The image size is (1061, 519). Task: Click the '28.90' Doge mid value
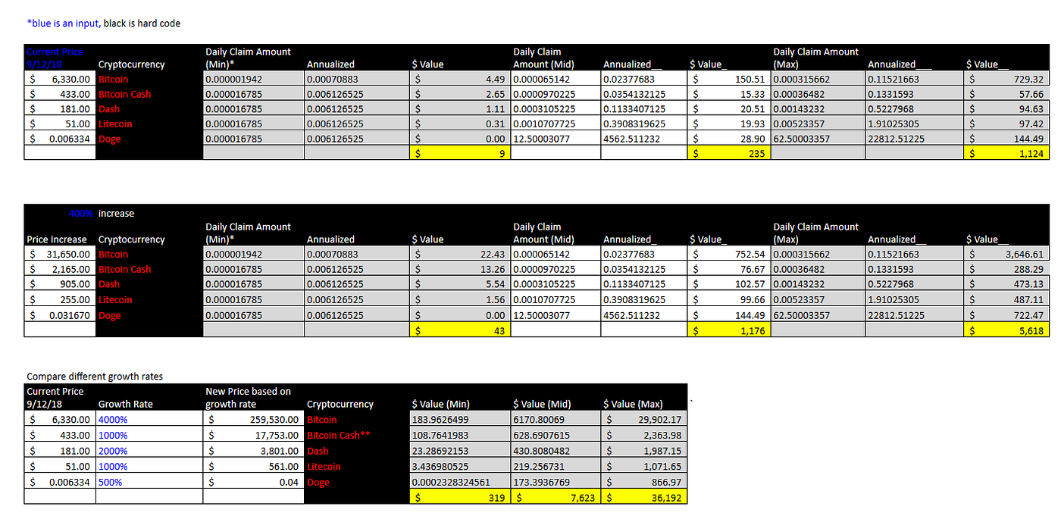pyautogui.click(x=728, y=139)
